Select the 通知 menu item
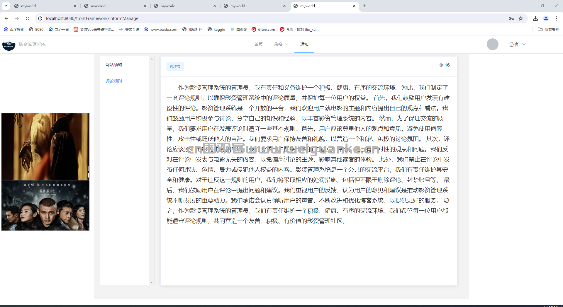The width and height of the screenshot is (563, 307). click(304, 44)
